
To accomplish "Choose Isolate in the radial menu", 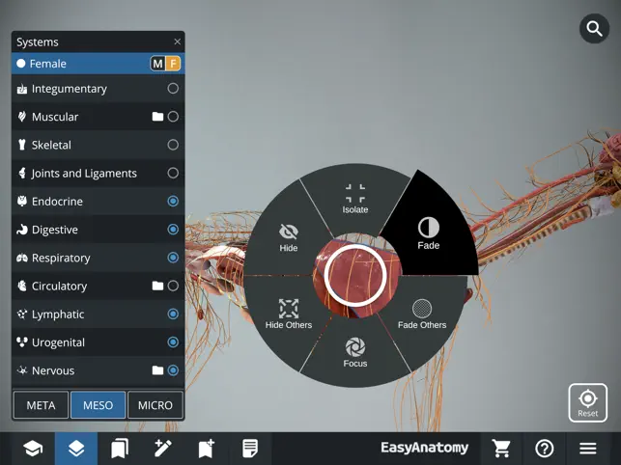I will tap(355, 200).
